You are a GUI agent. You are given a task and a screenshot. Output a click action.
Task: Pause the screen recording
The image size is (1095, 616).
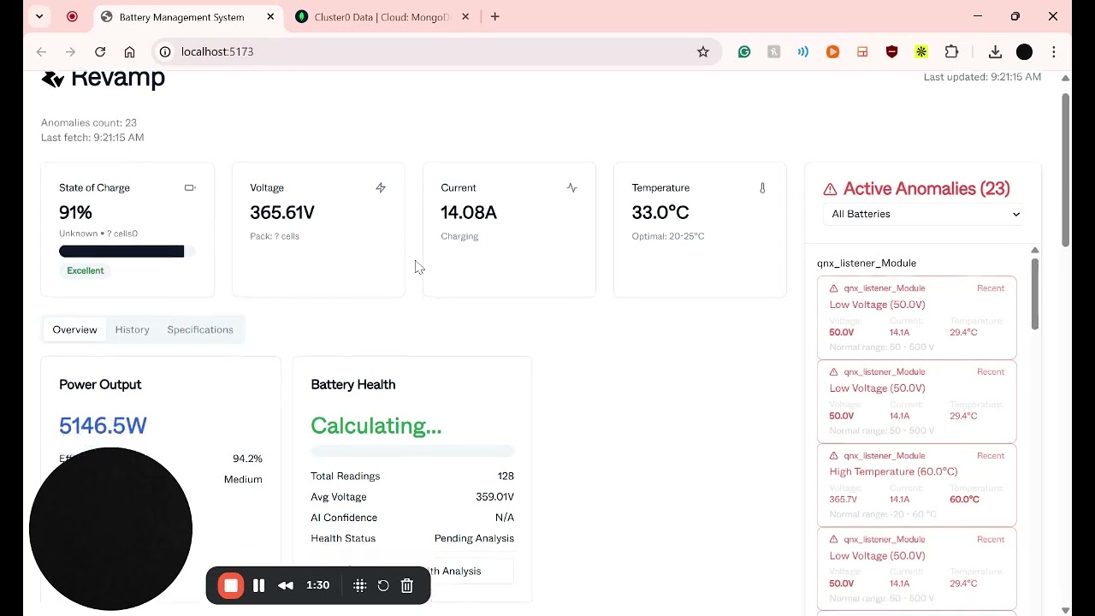click(x=259, y=586)
